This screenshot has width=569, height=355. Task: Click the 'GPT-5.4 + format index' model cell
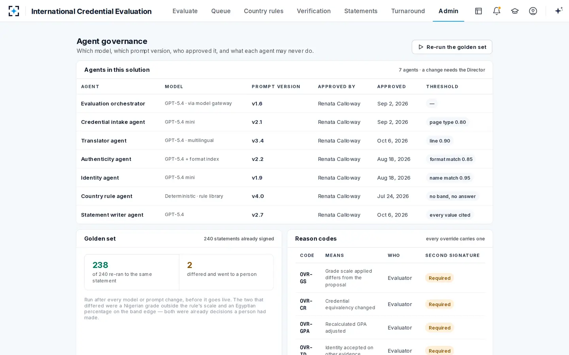coord(192,159)
